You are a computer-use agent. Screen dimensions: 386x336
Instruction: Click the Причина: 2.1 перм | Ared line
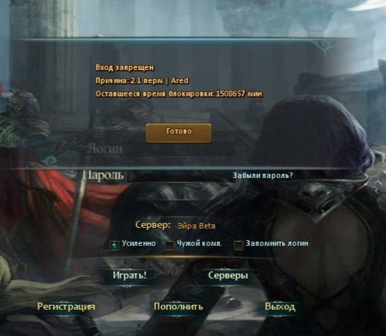coord(142,80)
